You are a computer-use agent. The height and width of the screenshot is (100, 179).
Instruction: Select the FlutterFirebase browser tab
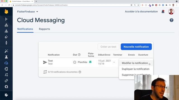coord(21,1)
